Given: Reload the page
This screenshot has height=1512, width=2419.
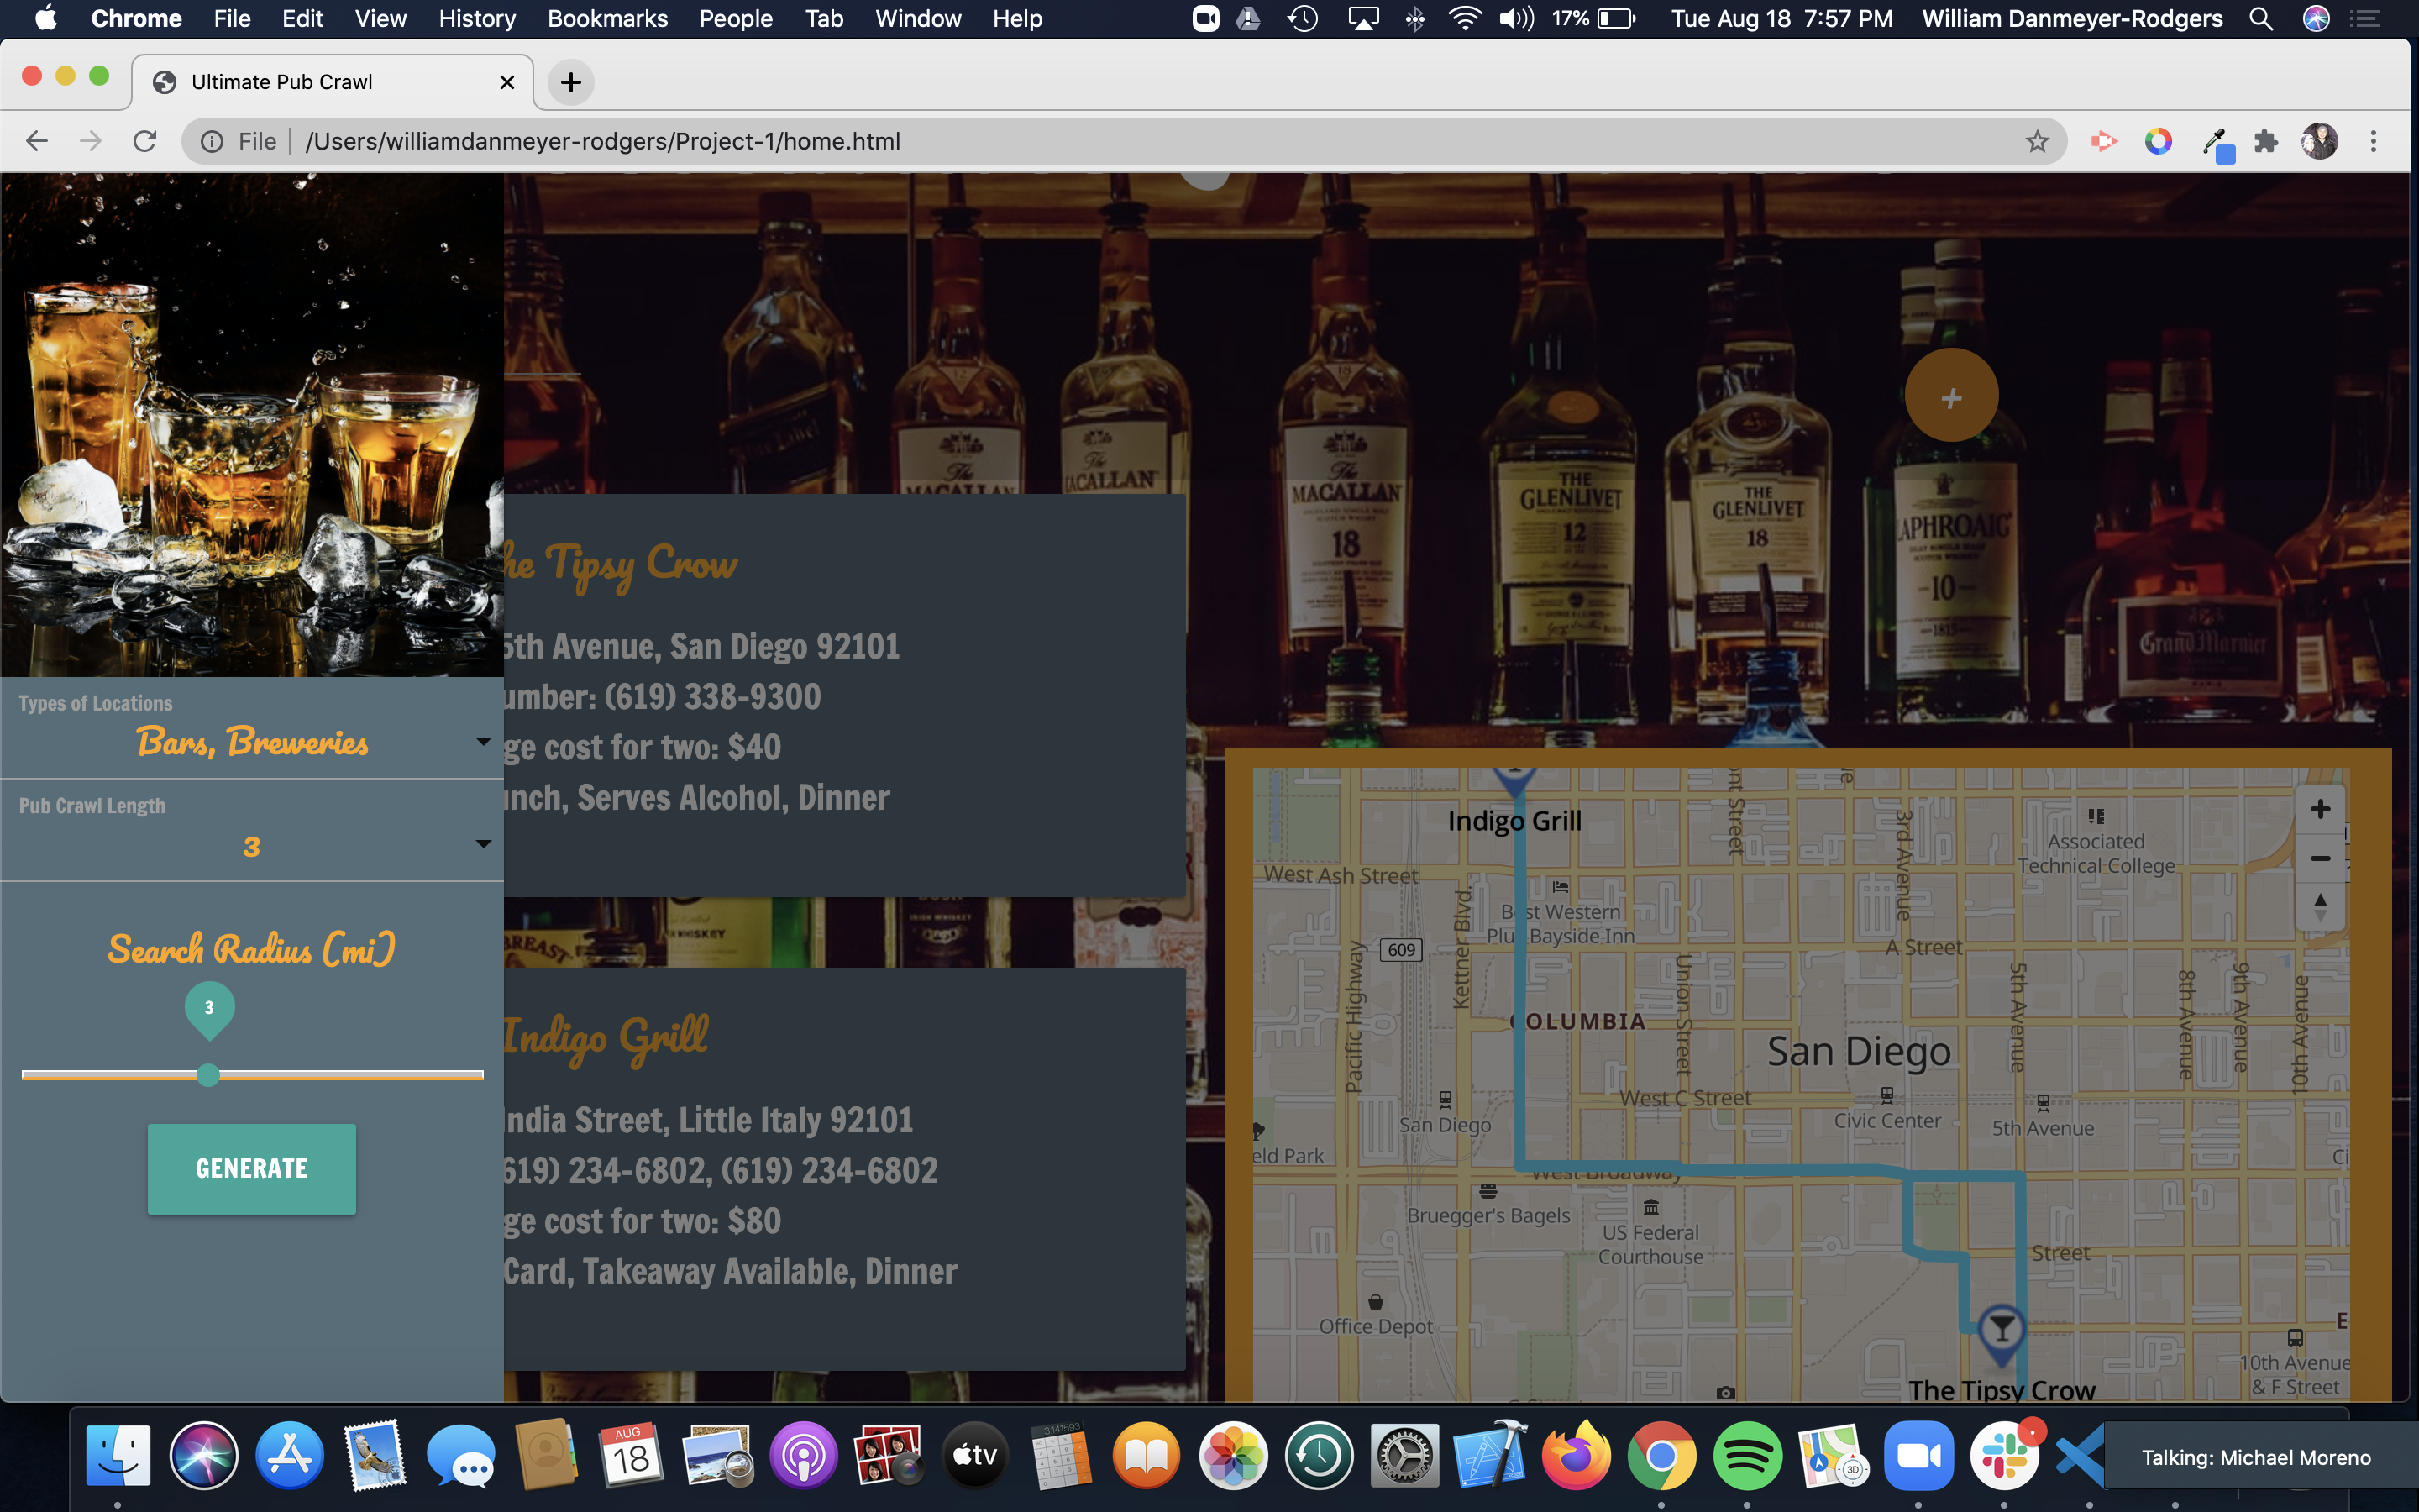Looking at the screenshot, I should click(145, 142).
